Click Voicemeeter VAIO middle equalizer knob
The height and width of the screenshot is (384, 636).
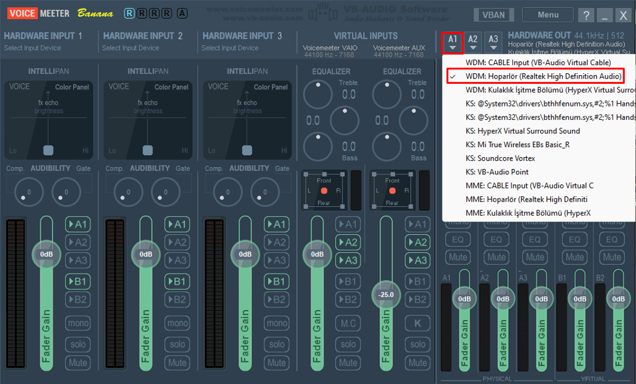pos(345,120)
